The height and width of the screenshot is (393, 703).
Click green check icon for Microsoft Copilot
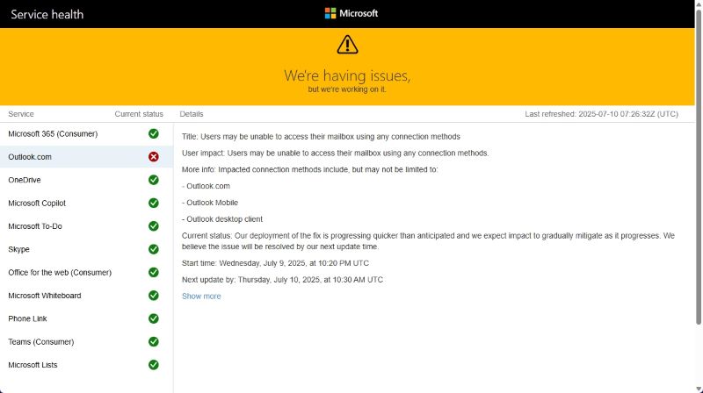point(153,204)
